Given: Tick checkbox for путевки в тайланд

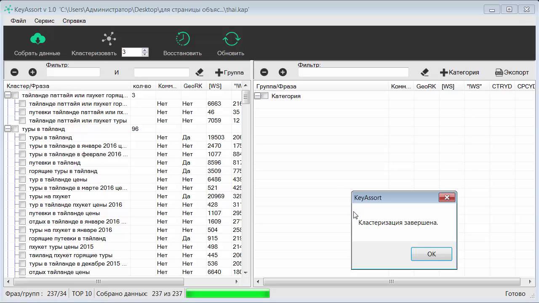Looking at the screenshot, I should tap(22, 163).
